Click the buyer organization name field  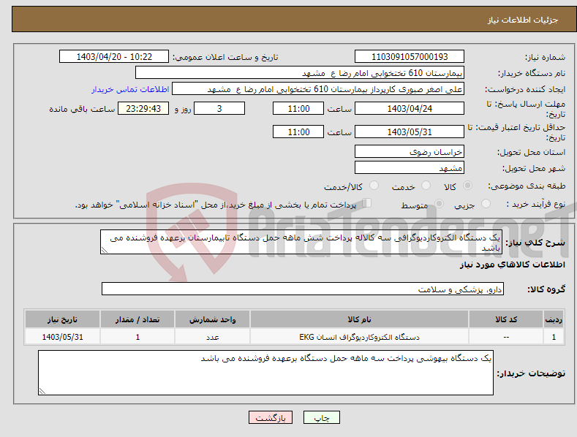pyautogui.click(x=300, y=73)
